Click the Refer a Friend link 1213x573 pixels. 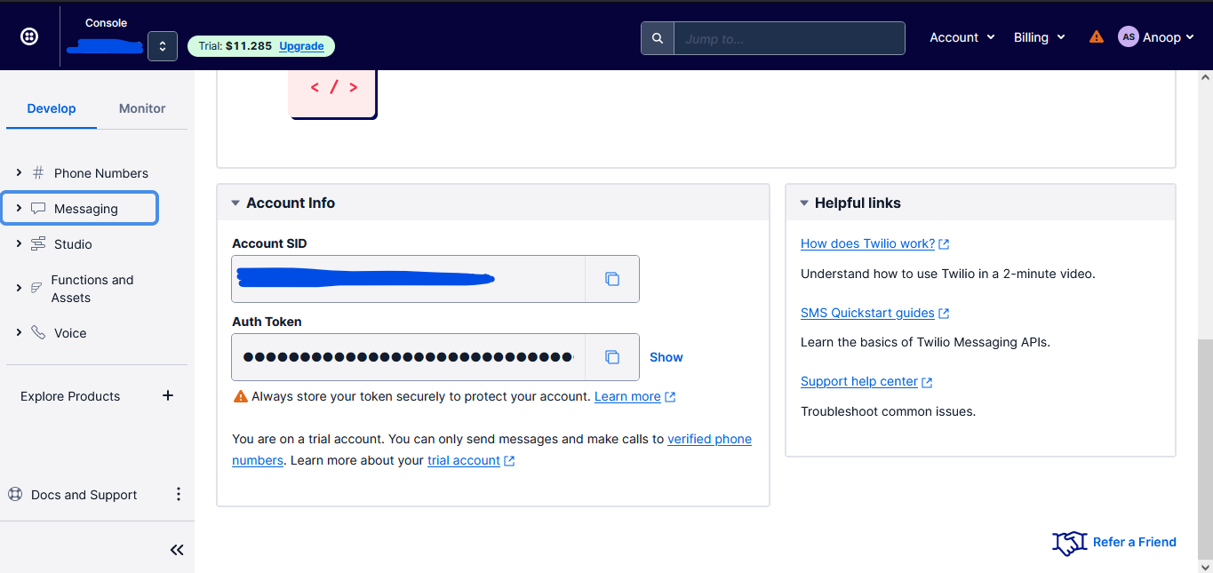[1135, 542]
